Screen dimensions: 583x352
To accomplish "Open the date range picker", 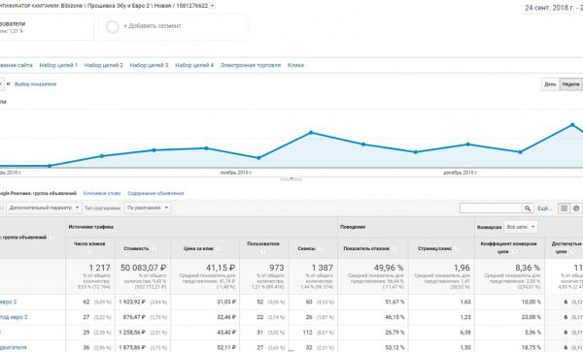I will [553, 8].
